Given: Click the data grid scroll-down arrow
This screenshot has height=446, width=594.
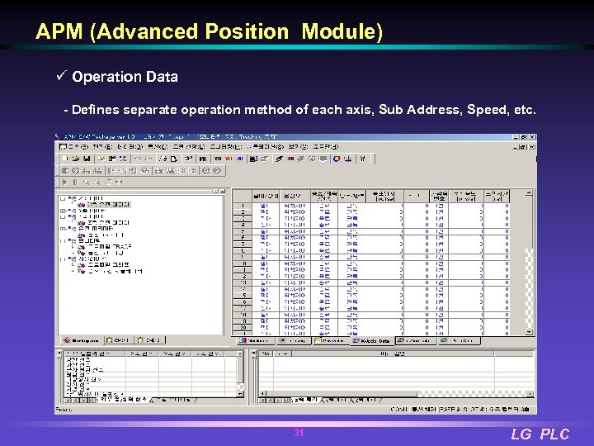Looking at the screenshot, I should pyautogui.click(x=529, y=332).
